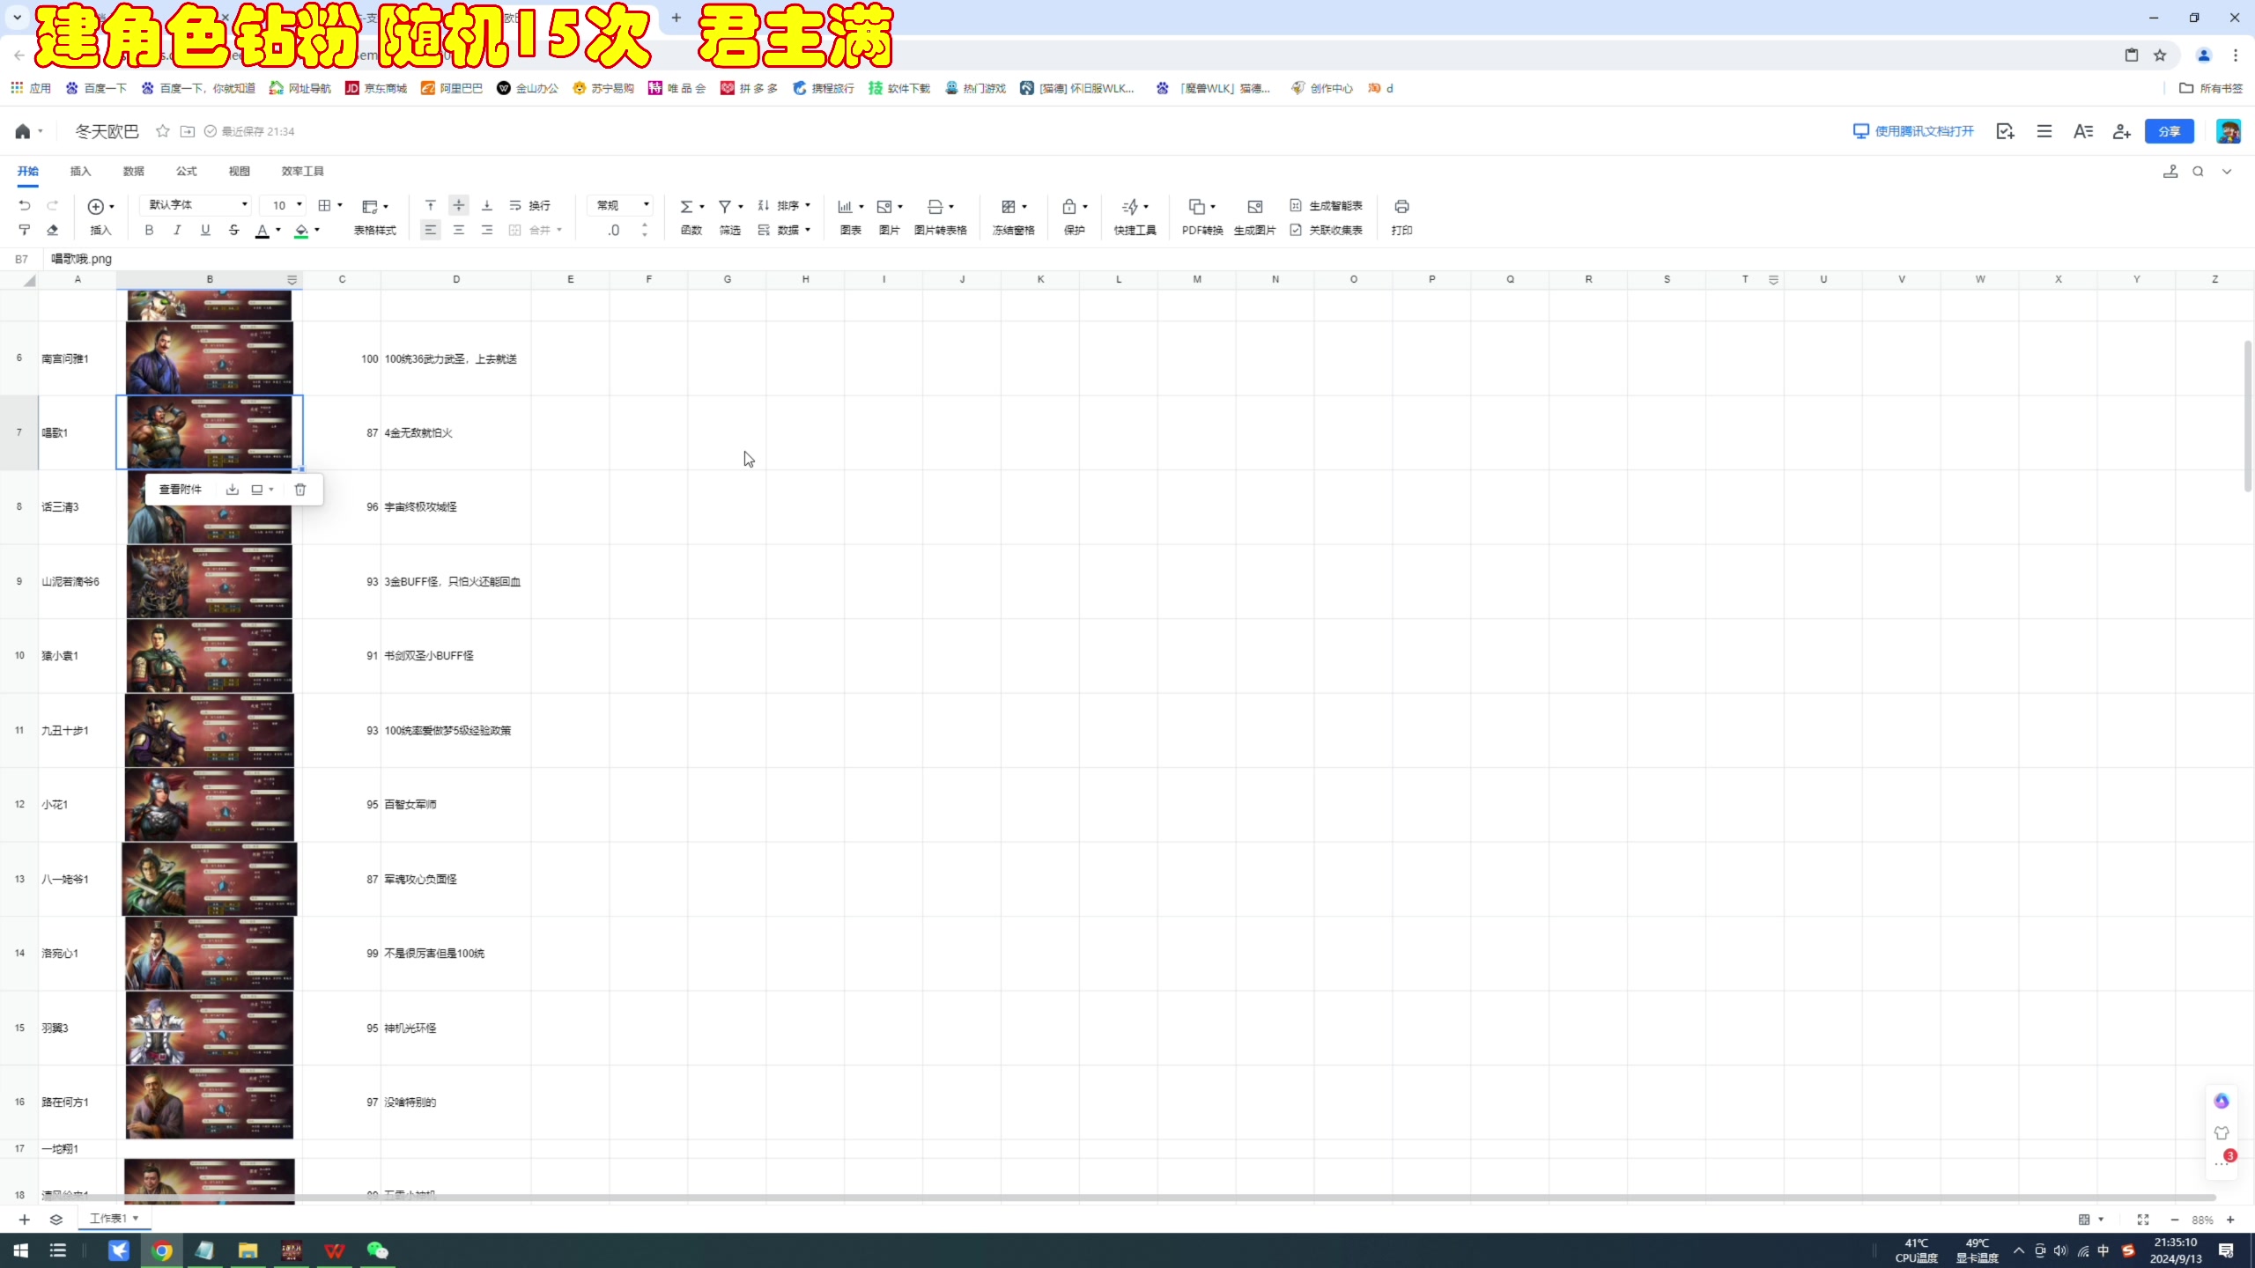Screen dimensions: 2255x1268
Task: Click the 图片 image insert icon
Action: click(885, 206)
